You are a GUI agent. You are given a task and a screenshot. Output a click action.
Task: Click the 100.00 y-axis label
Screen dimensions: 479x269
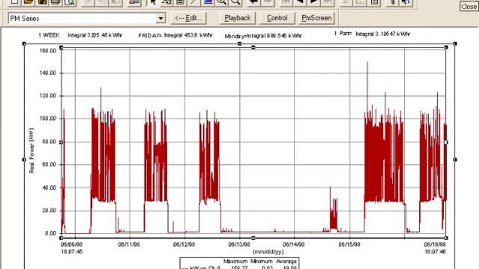point(48,118)
